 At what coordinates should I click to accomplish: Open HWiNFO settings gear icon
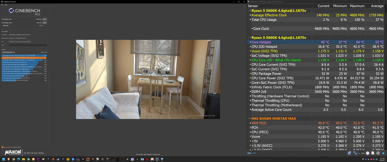(x=378, y=153)
